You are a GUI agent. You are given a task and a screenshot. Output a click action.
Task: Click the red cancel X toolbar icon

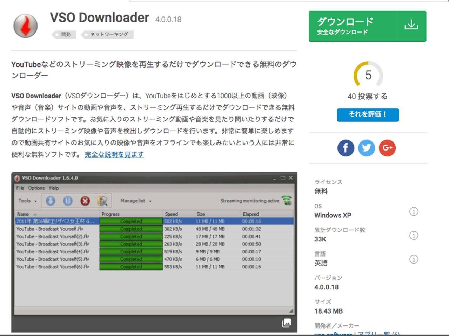[x=85, y=201]
